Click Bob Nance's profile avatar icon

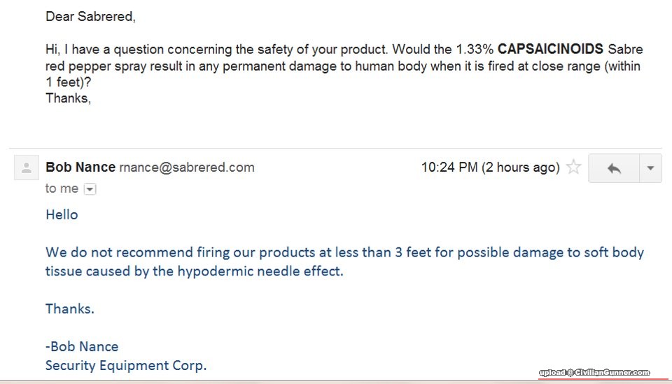pyautogui.click(x=27, y=168)
